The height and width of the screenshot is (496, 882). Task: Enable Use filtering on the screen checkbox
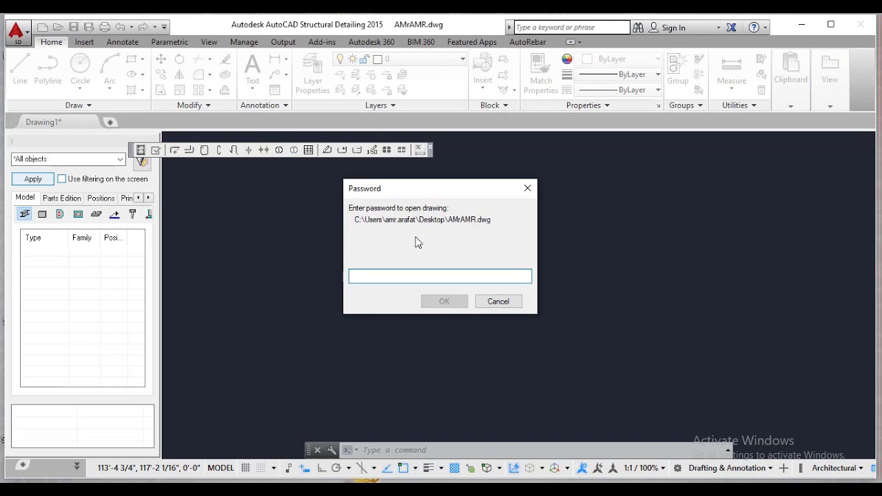pyautogui.click(x=61, y=179)
